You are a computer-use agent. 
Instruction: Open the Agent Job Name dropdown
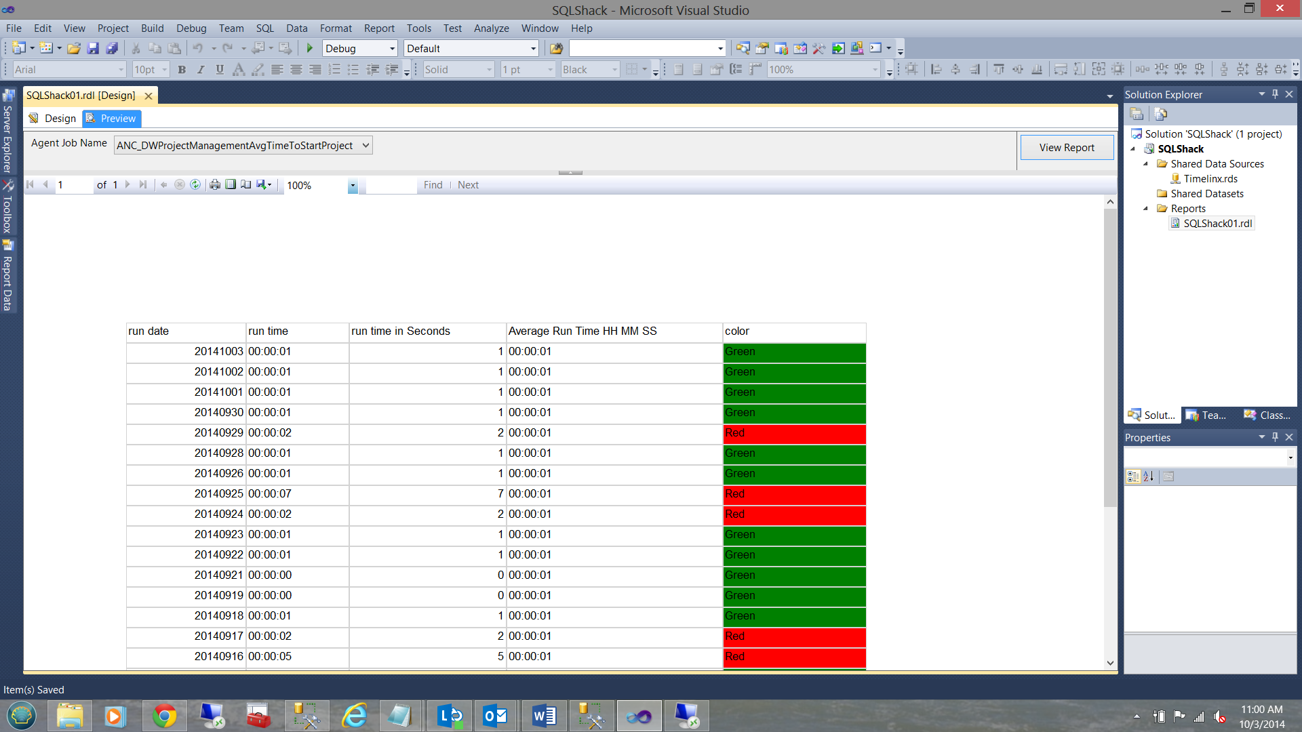click(x=366, y=145)
